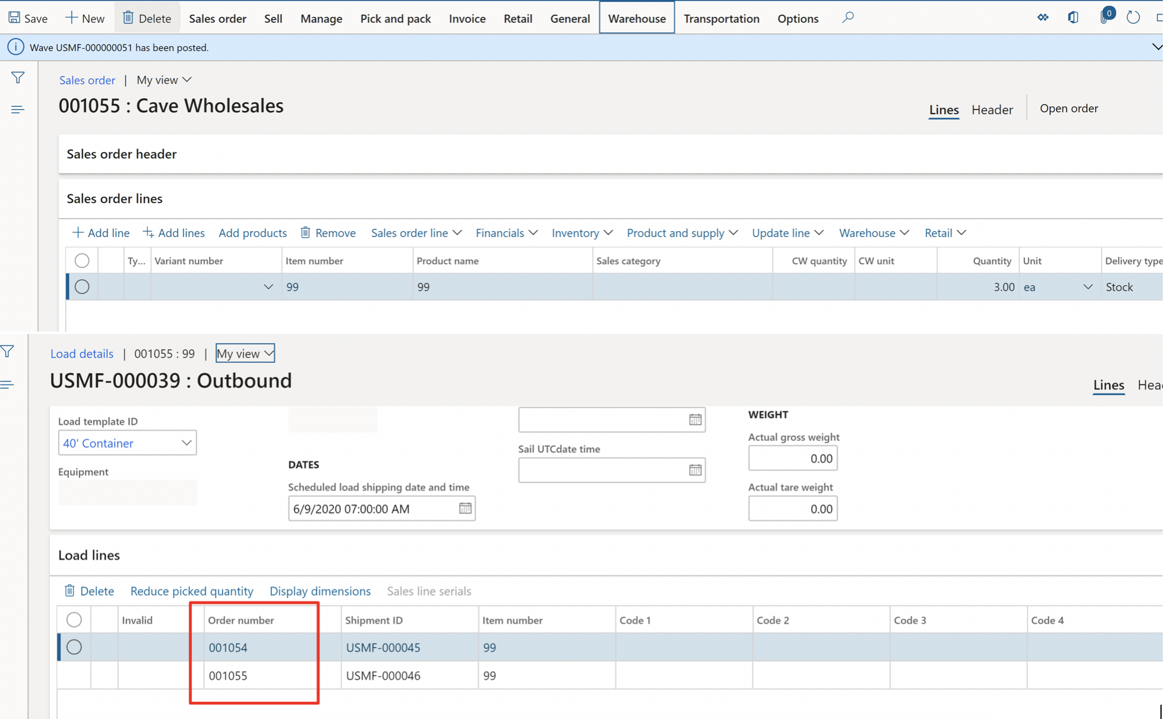Open the Sail UTC date time calendar picker
The width and height of the screenshot is (1164, 719).
point(695,470)
